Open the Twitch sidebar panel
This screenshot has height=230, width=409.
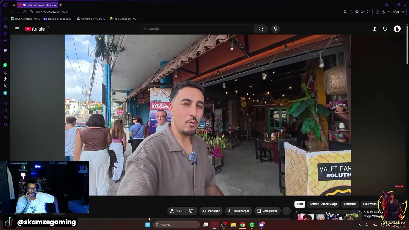coord(5,51)
